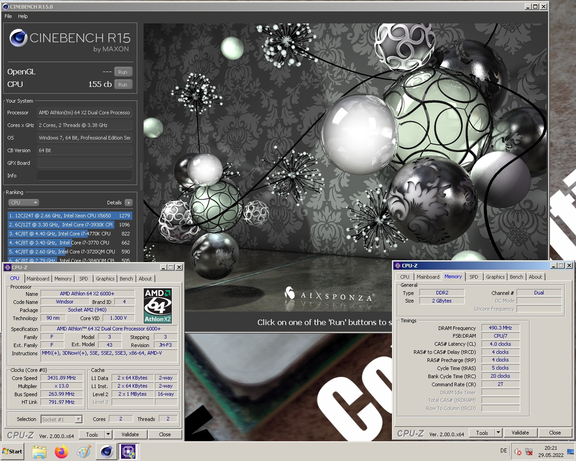576x461 pixels.
Task: Click Tools button in right CPU-Z
Action: [482, 433]
